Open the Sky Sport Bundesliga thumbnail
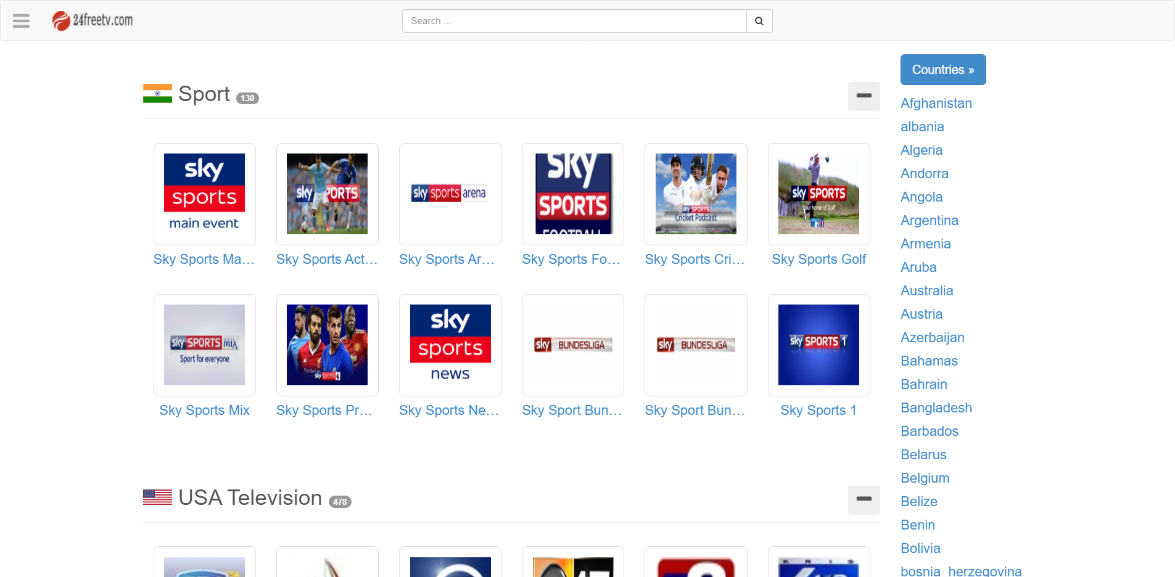The width and height of the screenshot is (1175, 577). (x=572, y=345)
